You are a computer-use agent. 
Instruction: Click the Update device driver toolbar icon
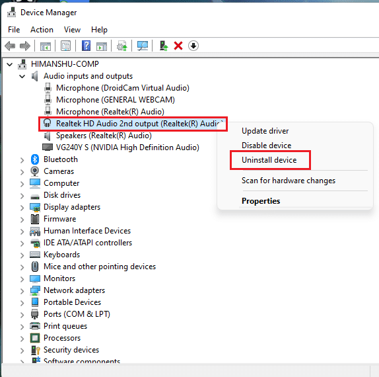[121, 46]
